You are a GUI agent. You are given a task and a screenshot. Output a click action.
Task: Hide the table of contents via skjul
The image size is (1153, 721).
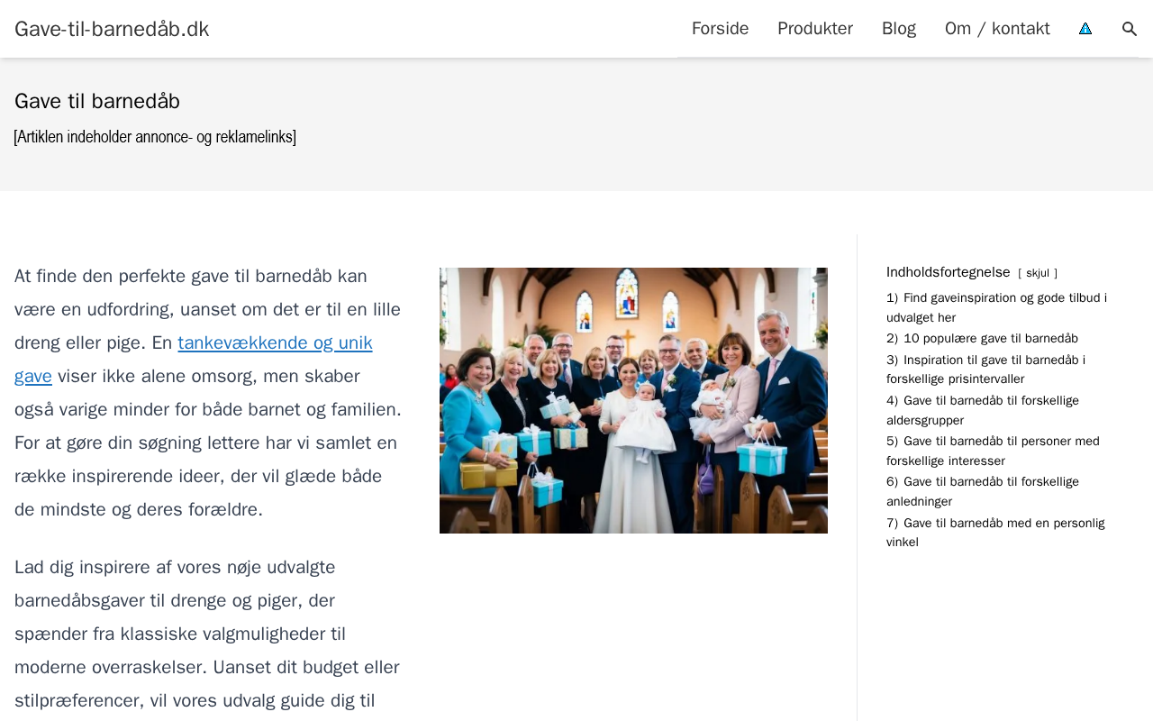pos(1038,273)
